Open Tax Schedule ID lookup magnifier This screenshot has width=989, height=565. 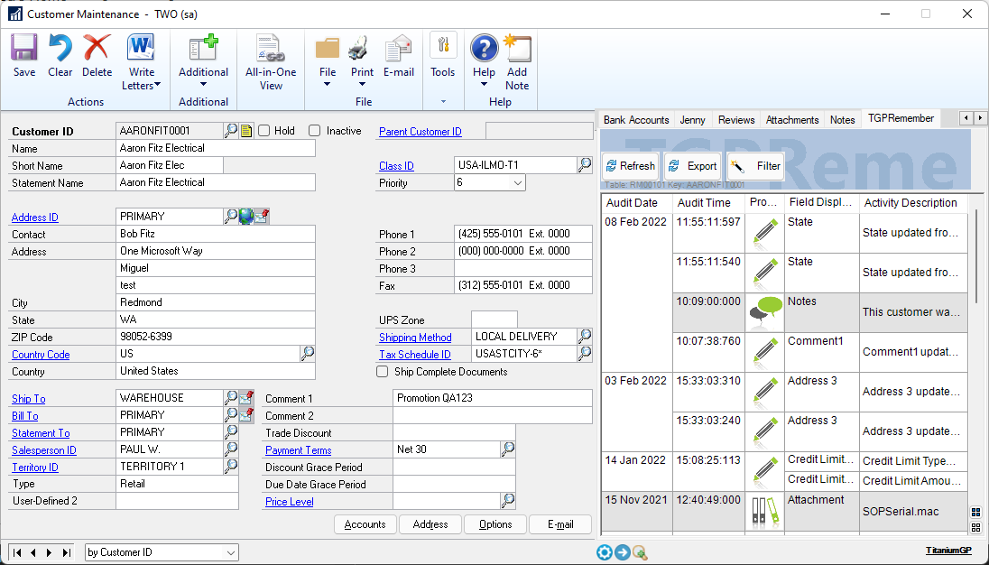coord(585,353)
